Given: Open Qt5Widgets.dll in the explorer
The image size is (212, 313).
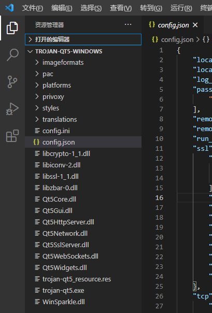Looking at the screenshot, I should tap(83, 267).
